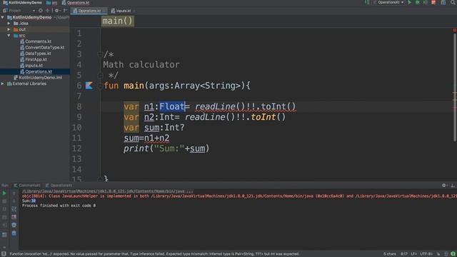Close the Inputs.kt editor tab
This screenshot has height=257, width=457.
[134, 11]
